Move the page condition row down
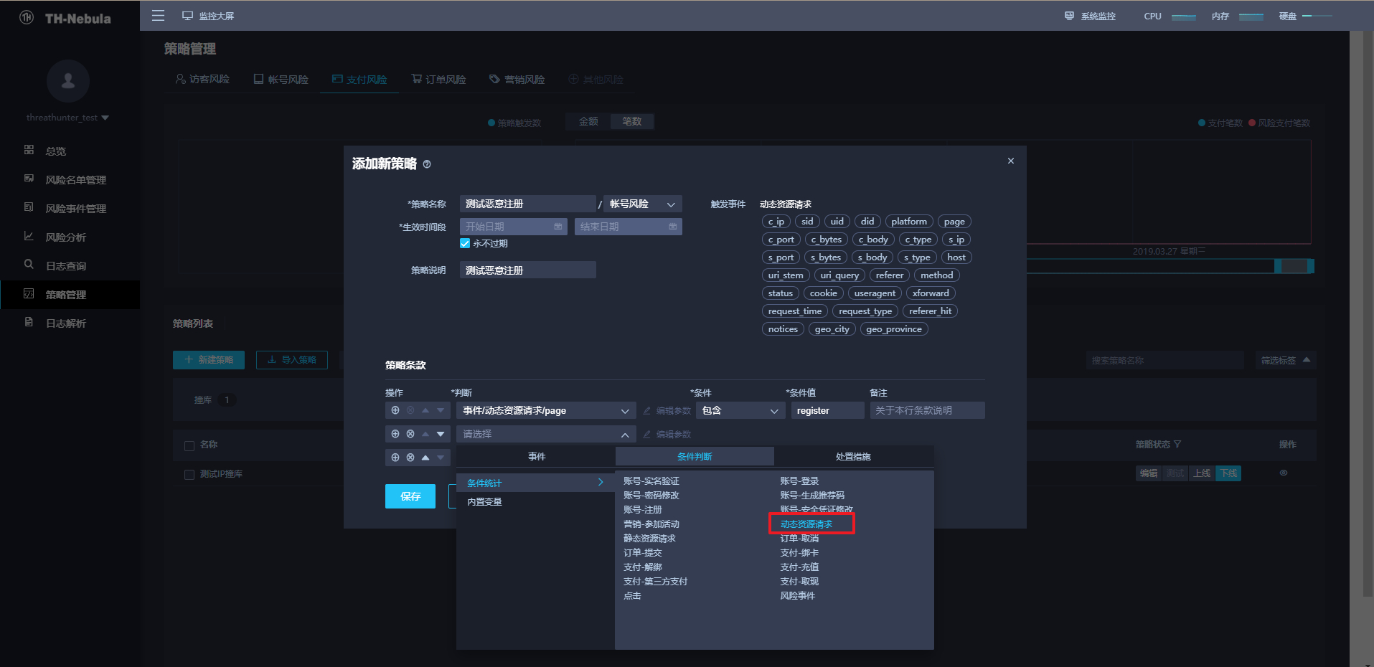Screen dimensions: 1374x667 [441, 410]
